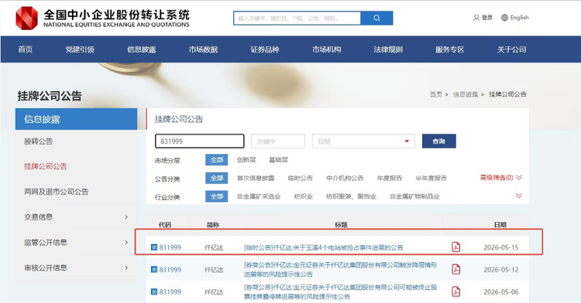Expand 审核公开信息 sidebar arrow
The width and height of the screenshot is (581, 303).
coord(126,268)
